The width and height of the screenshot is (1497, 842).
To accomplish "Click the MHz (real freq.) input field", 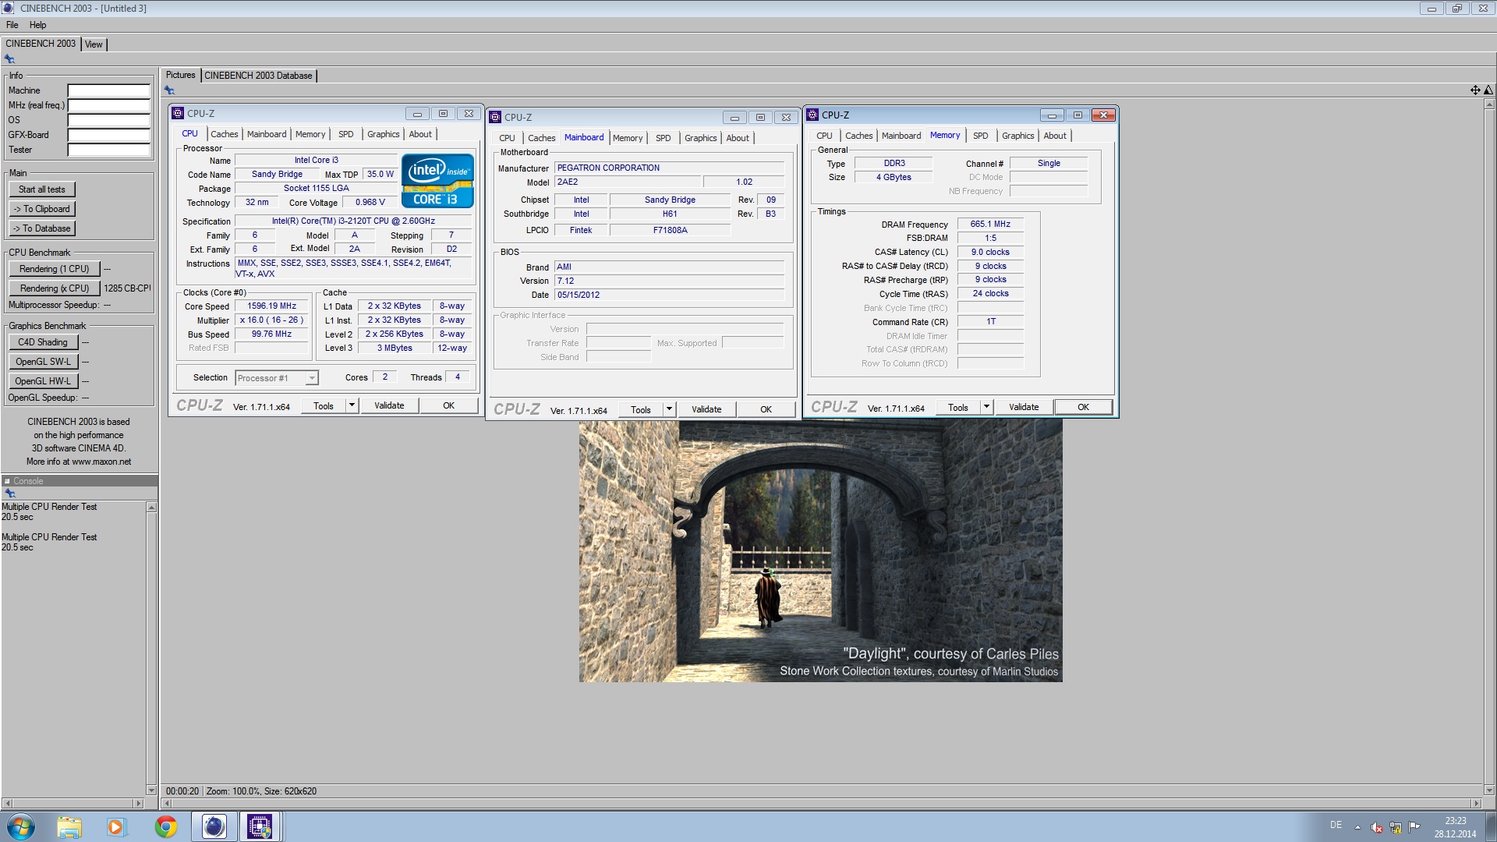I will [108, 105].
